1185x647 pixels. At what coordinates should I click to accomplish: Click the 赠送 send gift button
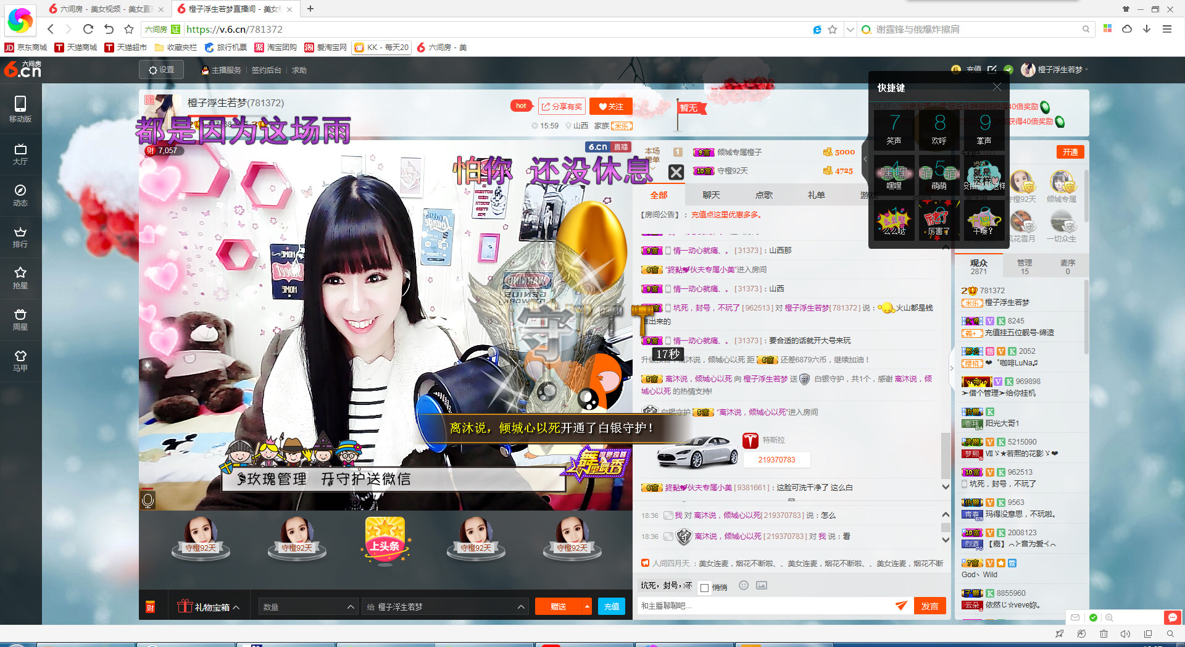558,607
